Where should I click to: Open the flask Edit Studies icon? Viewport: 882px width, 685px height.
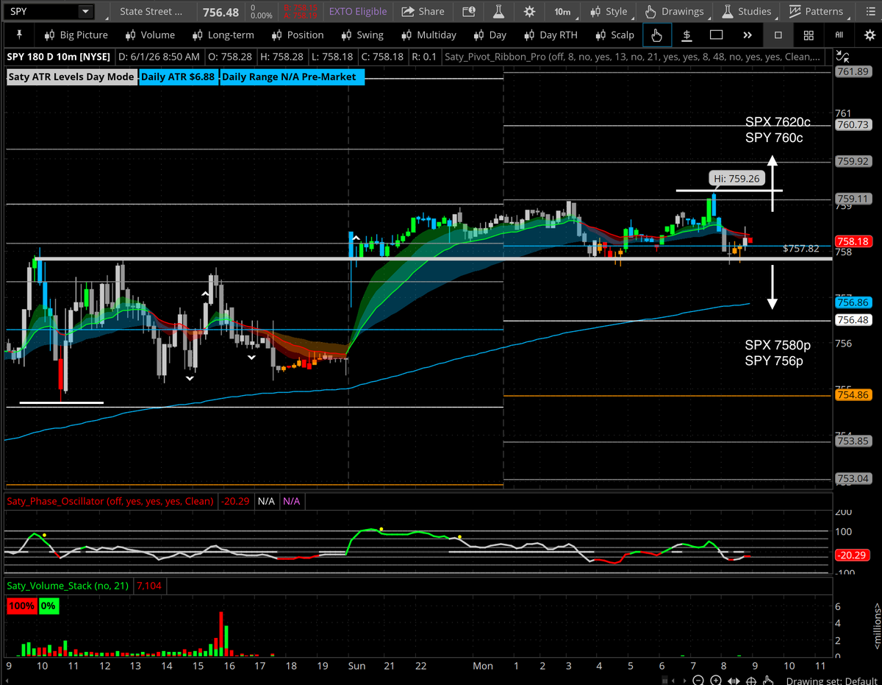click(499, 11)
